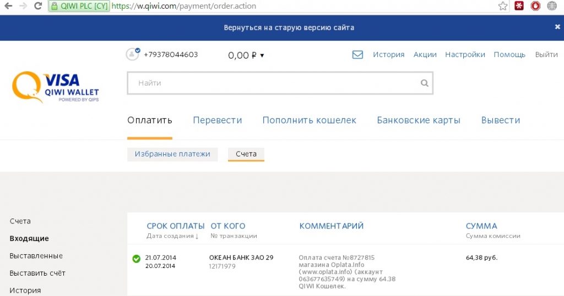Click the Visa QIWI Wallet logo
The height and width of the screenshot is (296, 564).
click(55, 87)
